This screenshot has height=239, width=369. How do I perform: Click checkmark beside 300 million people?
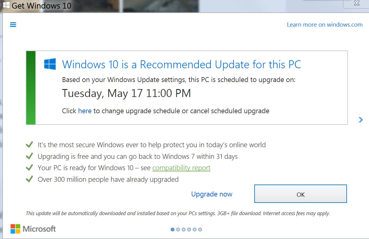pos(29,179)
